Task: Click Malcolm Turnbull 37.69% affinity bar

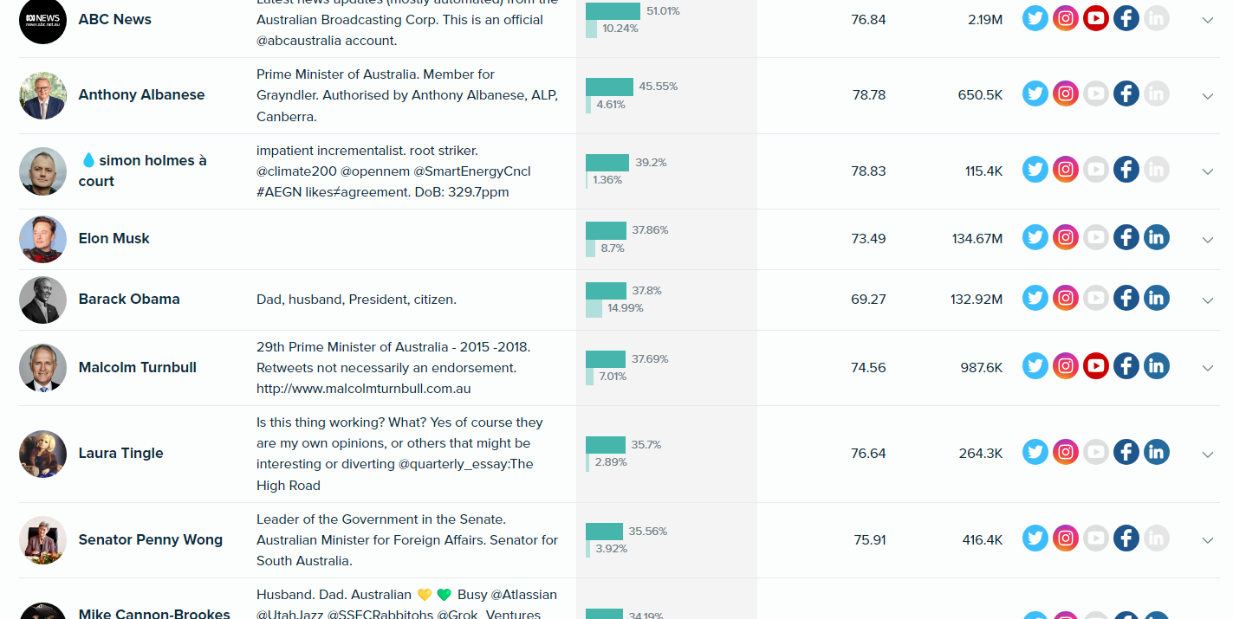Action: pos(606,358)
